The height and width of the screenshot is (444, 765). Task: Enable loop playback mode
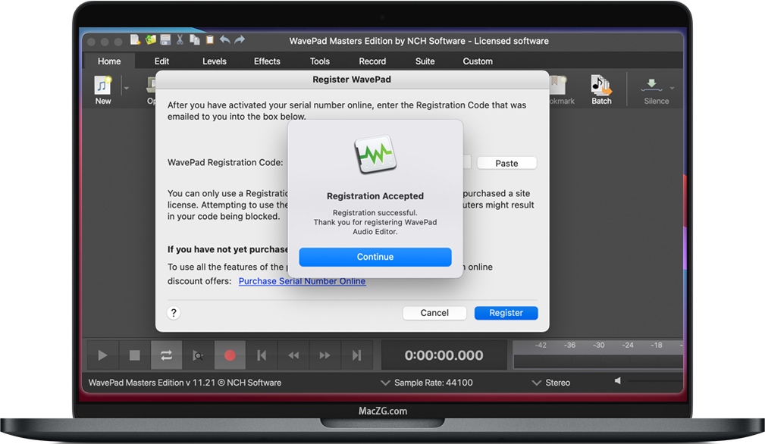pyautogui.click(x=165, y=355)
